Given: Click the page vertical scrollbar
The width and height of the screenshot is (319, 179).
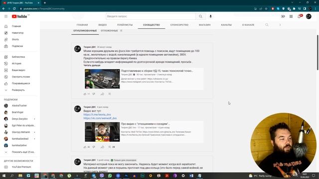Looking at the screenshot, I should 318,53.
